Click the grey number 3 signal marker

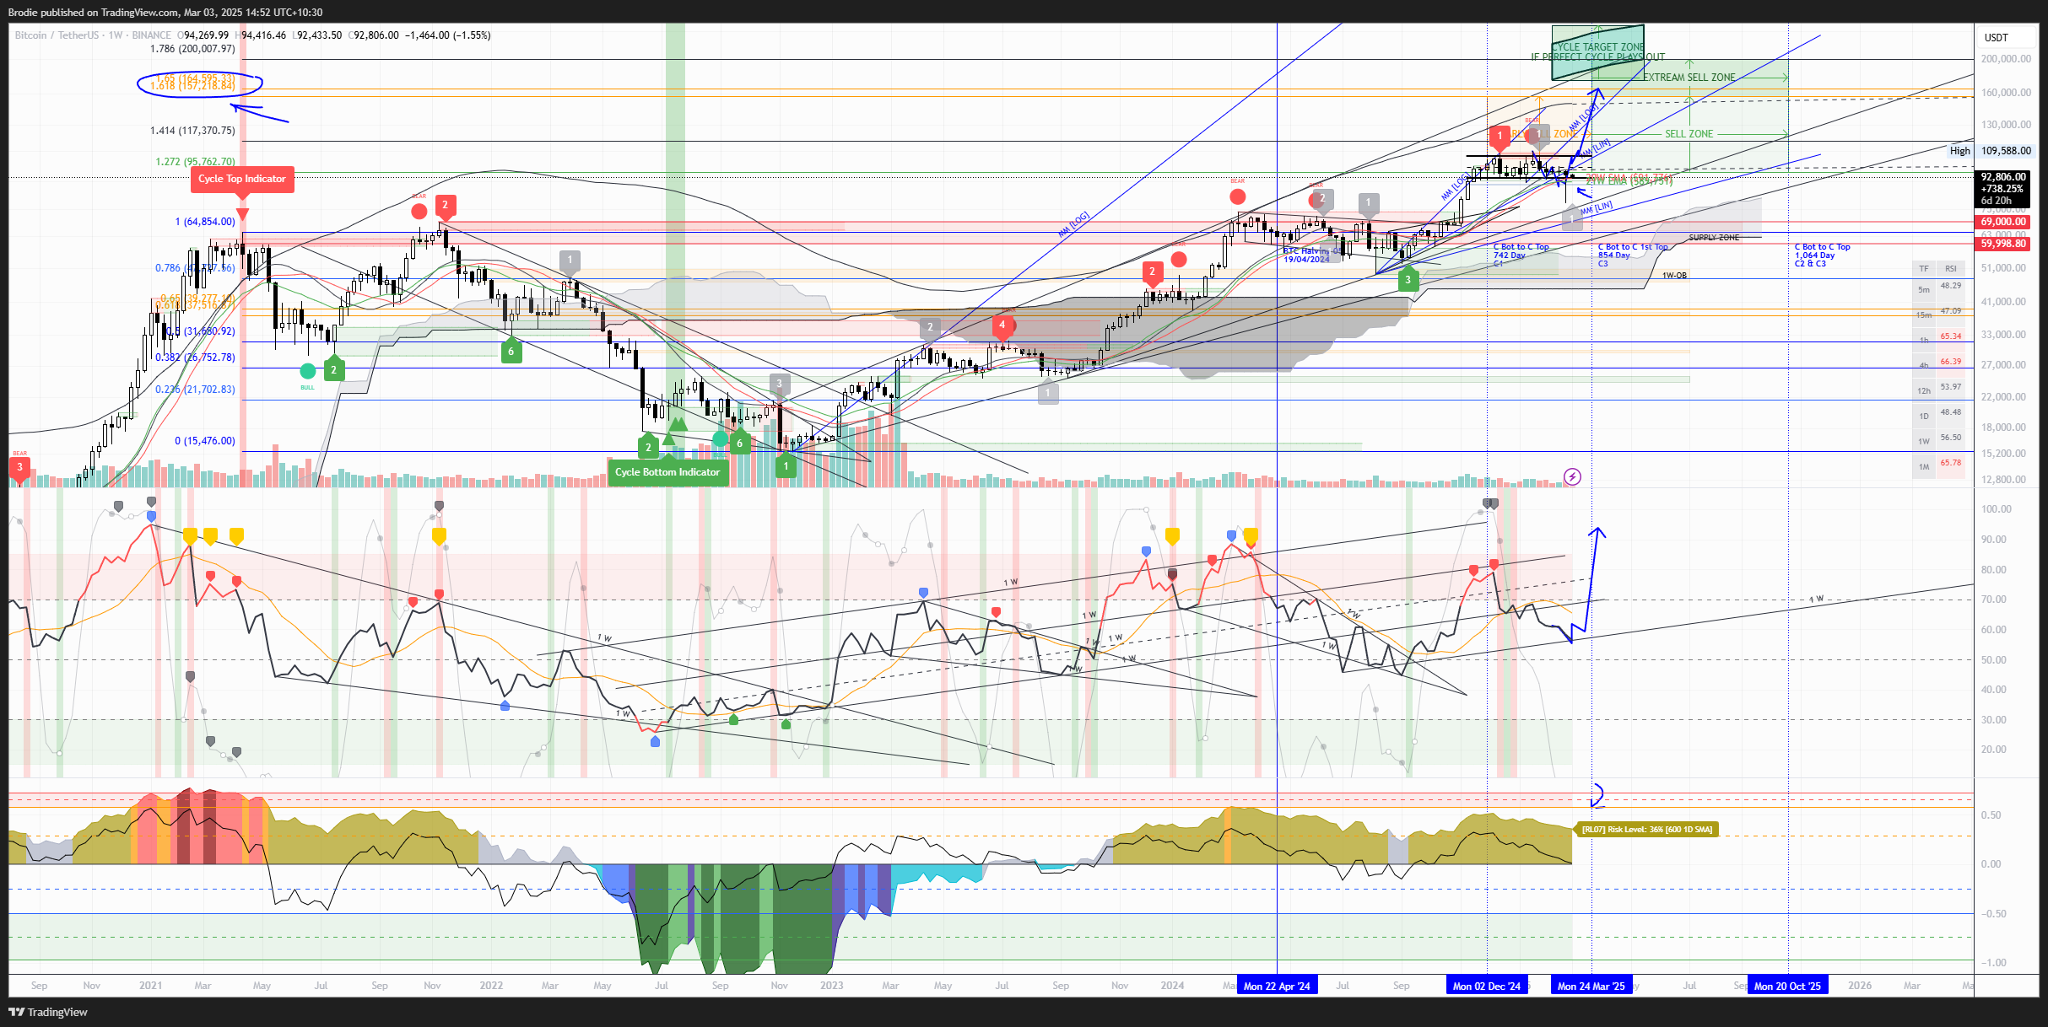point(779,384)
